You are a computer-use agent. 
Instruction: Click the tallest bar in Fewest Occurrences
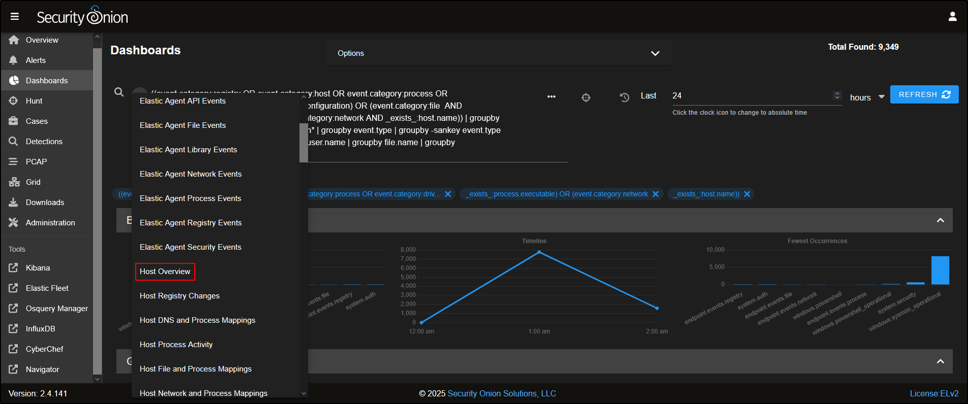tap(940, 270)
